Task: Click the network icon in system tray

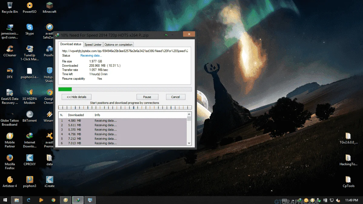Action: pyautogui.click(x=332, y=200)
